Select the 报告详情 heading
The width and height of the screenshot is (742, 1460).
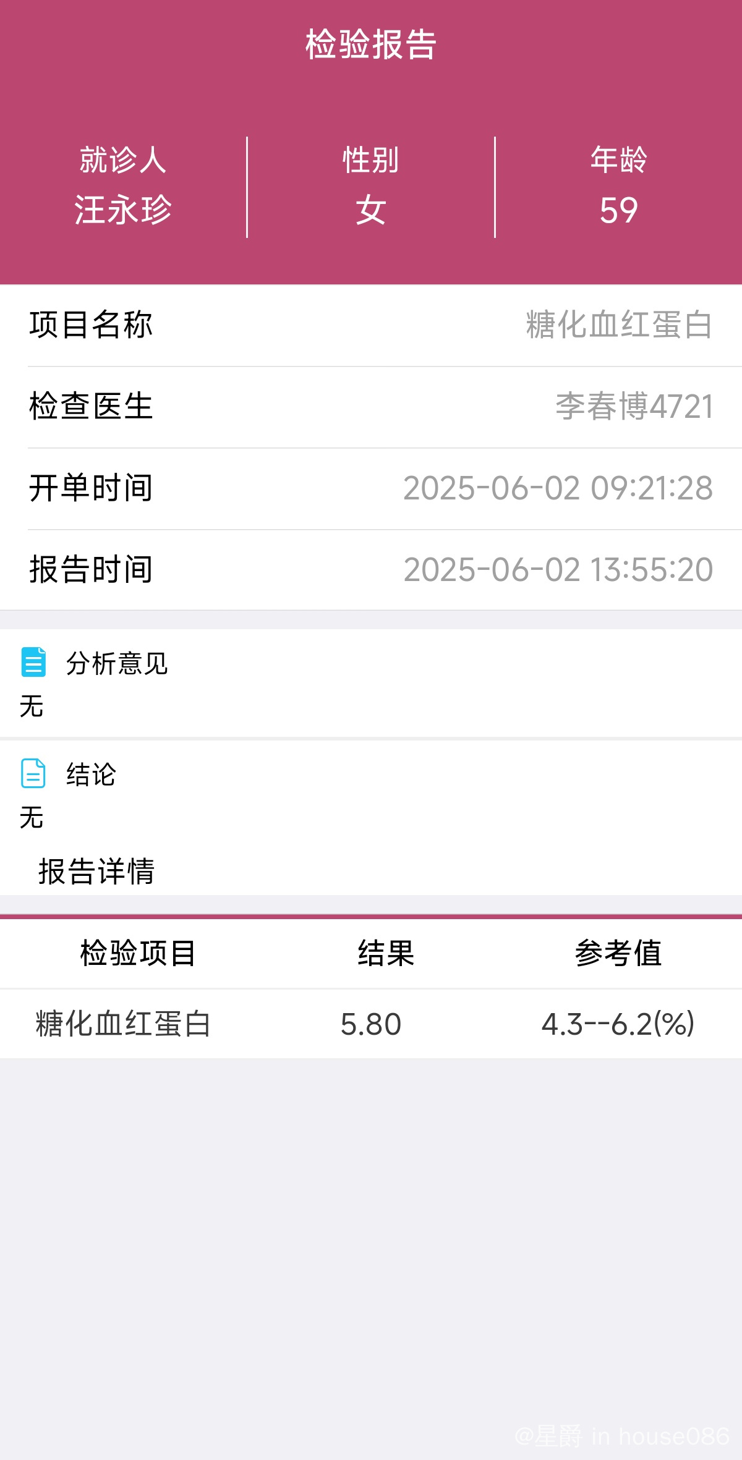96,872
